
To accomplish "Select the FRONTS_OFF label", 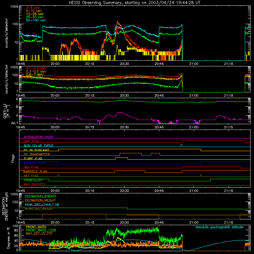I will 33,180.
